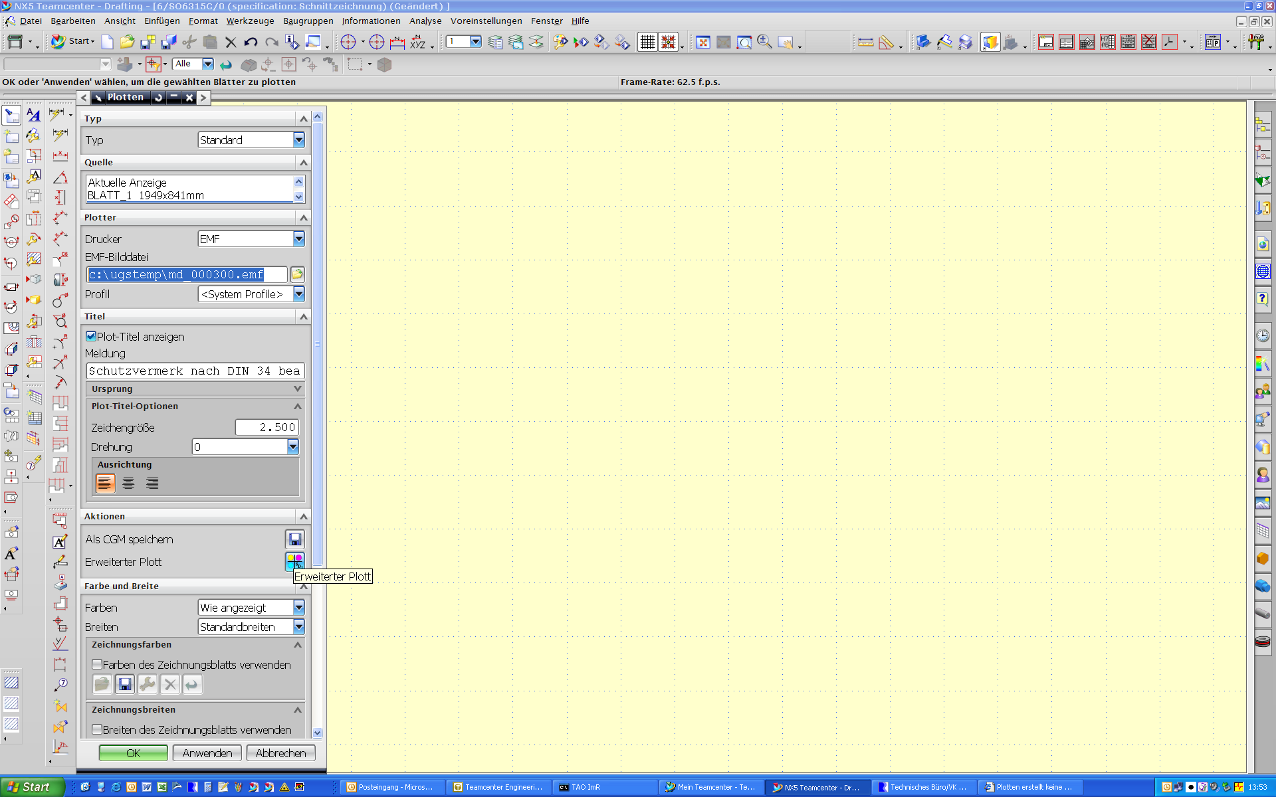Click the Zeichengröße value field
The width and height of the screenshot is (1276, 797).
pyautogui.click(x=266, y=427)
